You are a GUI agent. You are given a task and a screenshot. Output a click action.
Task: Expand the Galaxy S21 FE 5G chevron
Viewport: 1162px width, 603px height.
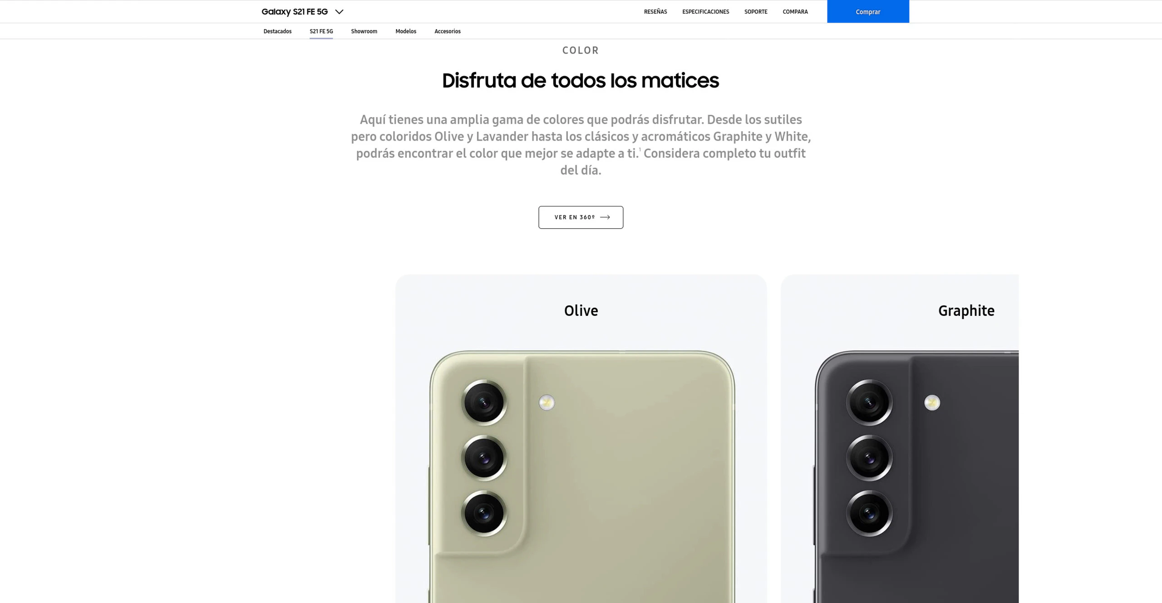tap(339, 12)
